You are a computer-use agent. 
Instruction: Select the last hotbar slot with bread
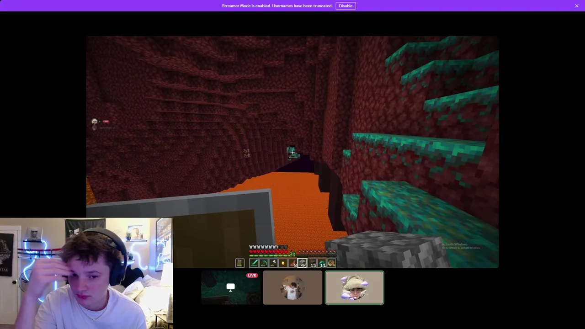(331, 263)
